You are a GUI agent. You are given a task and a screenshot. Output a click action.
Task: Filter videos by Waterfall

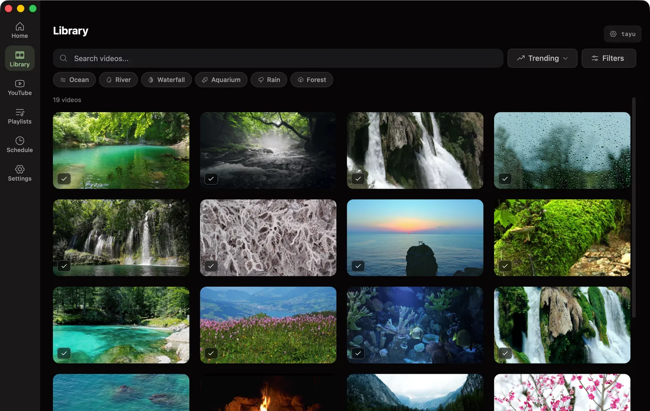point(166,80)
